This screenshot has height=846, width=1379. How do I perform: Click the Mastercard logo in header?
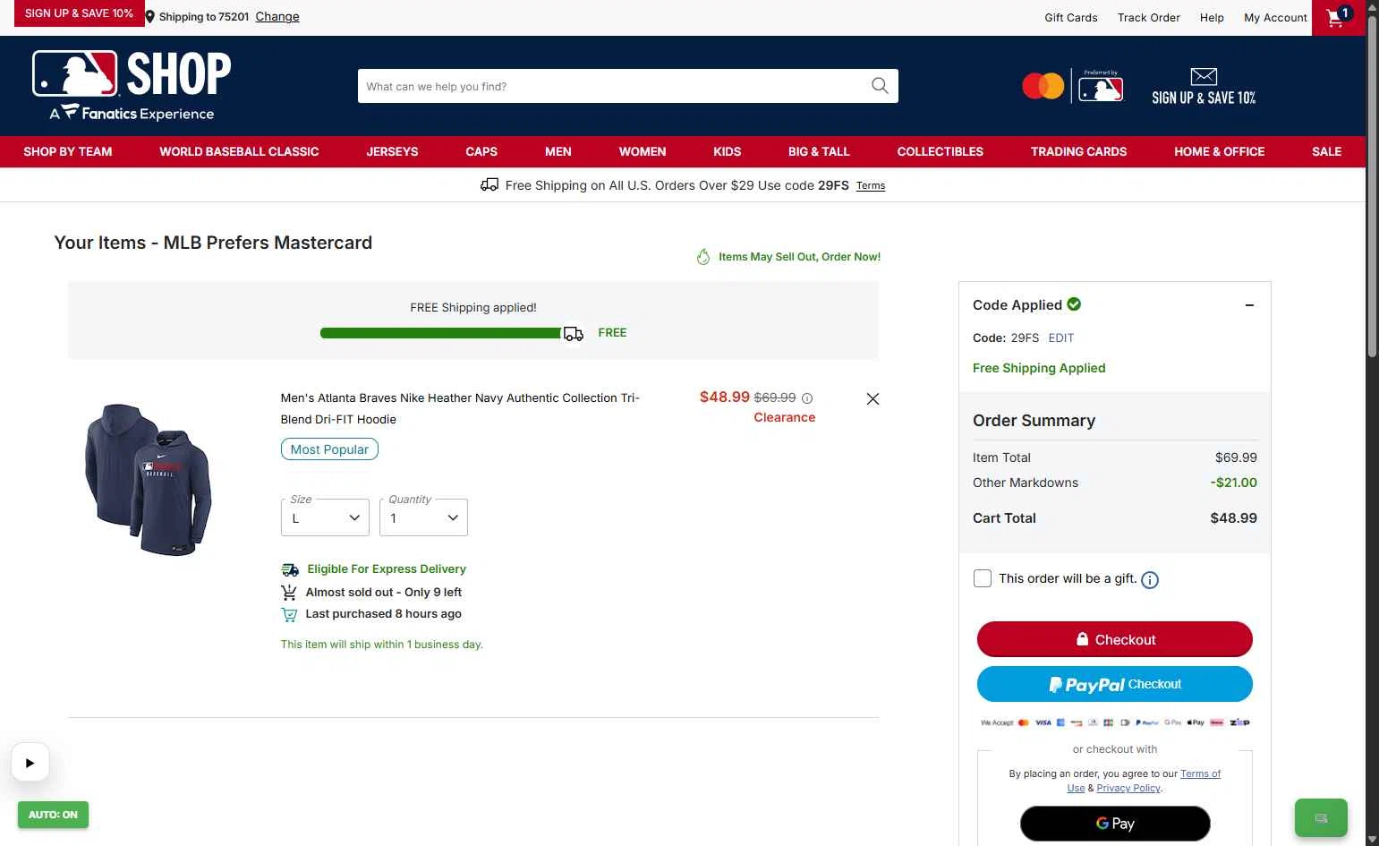coord(1043,86)
